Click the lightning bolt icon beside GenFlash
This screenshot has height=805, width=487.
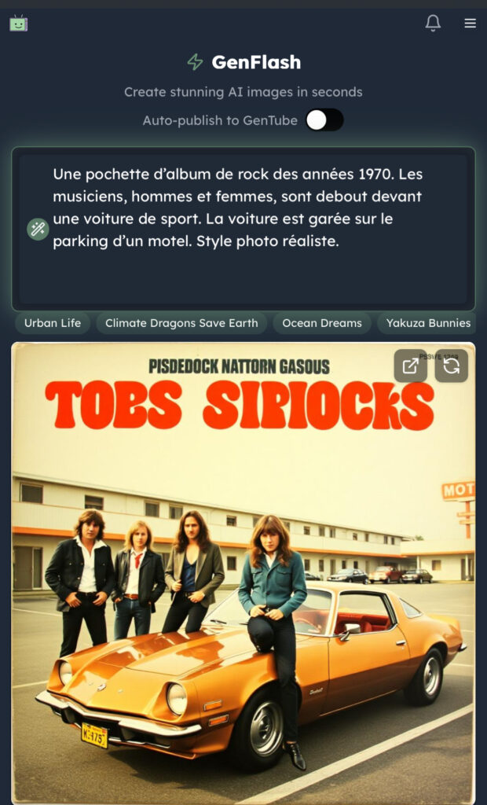coord(195,62)
